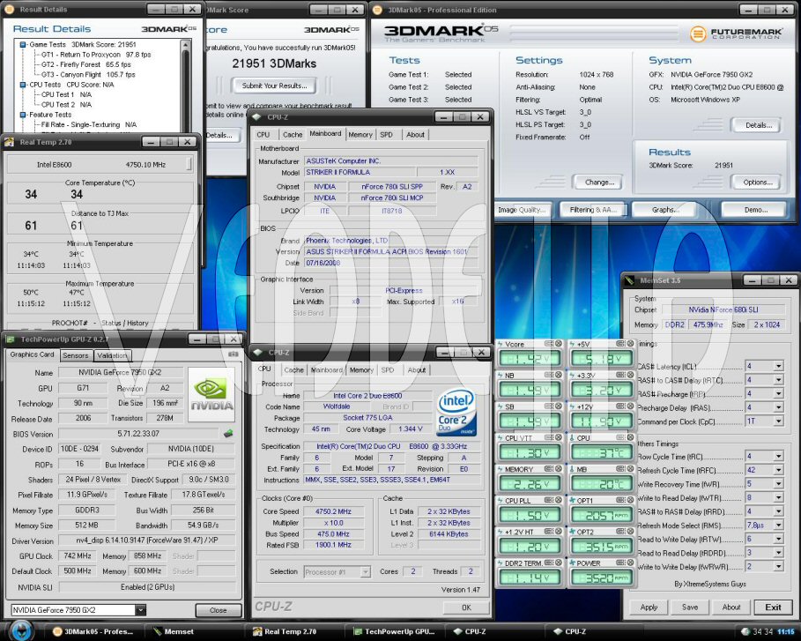Collapse the Feature Tests tree node
The width and height of the screenshot is (801, 641).
pyautogui.click(x=23, y=115)
